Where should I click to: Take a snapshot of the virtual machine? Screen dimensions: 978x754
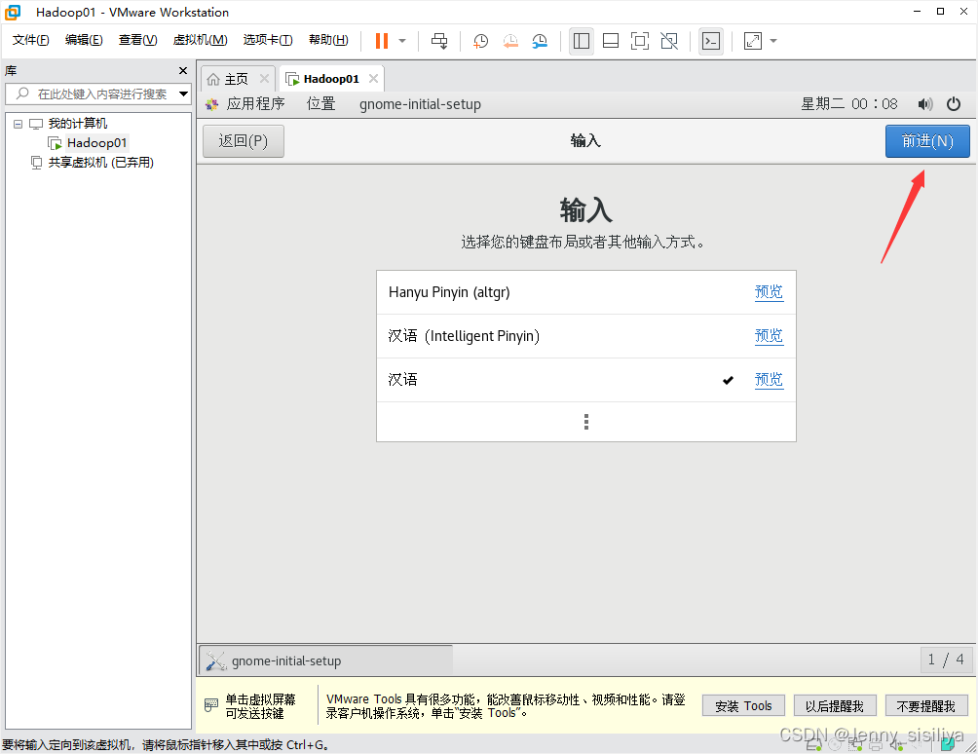click(x=480, y=41)
